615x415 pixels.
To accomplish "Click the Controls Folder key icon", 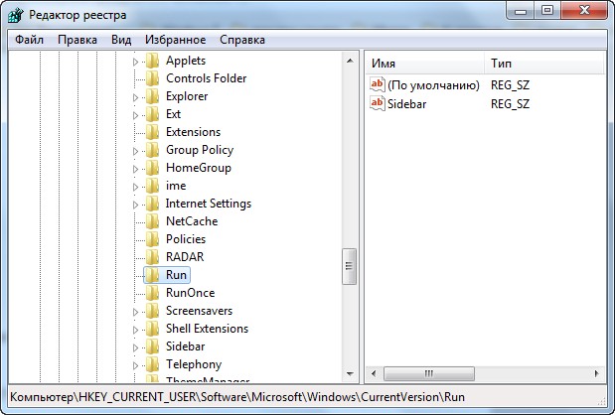I will pyautogui.click(x=152, y=78).
